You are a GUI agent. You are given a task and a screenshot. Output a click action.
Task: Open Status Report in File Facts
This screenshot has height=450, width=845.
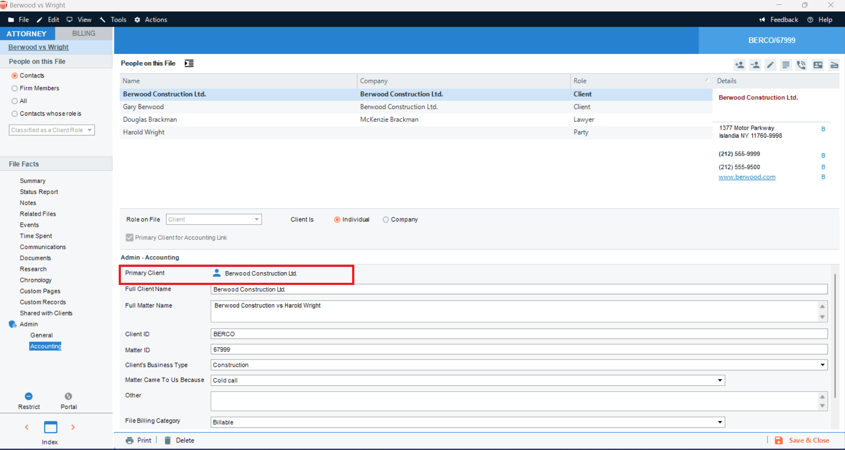(x=39, y=192)
